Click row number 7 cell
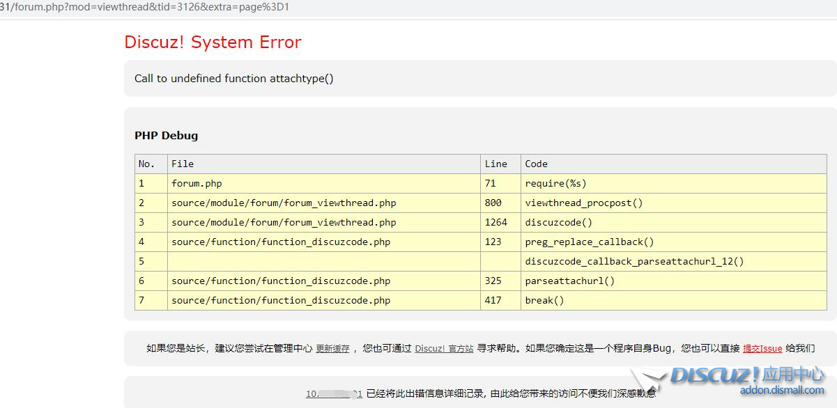This screenshot has width=837, height=408. click(151, 301)
